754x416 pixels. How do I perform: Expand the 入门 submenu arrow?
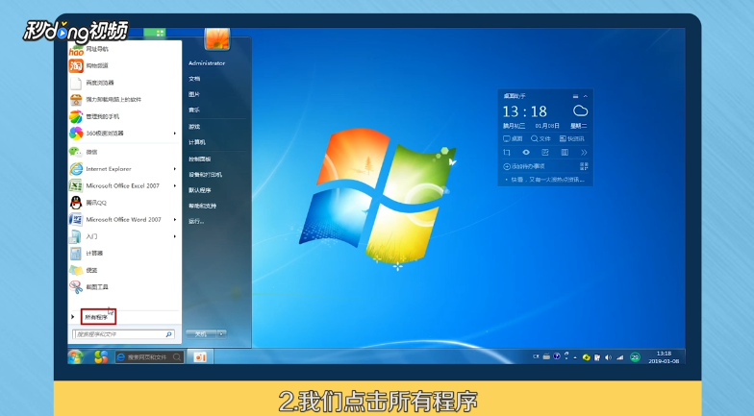175,236
